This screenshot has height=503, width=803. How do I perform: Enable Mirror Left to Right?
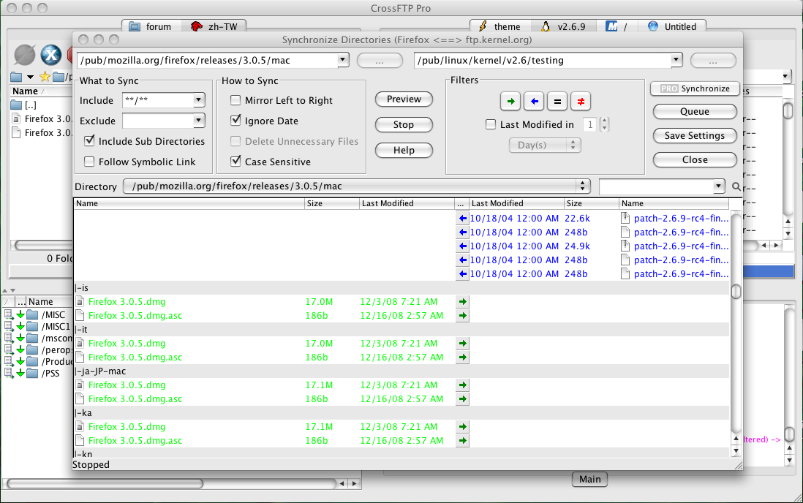coord(235,101)
